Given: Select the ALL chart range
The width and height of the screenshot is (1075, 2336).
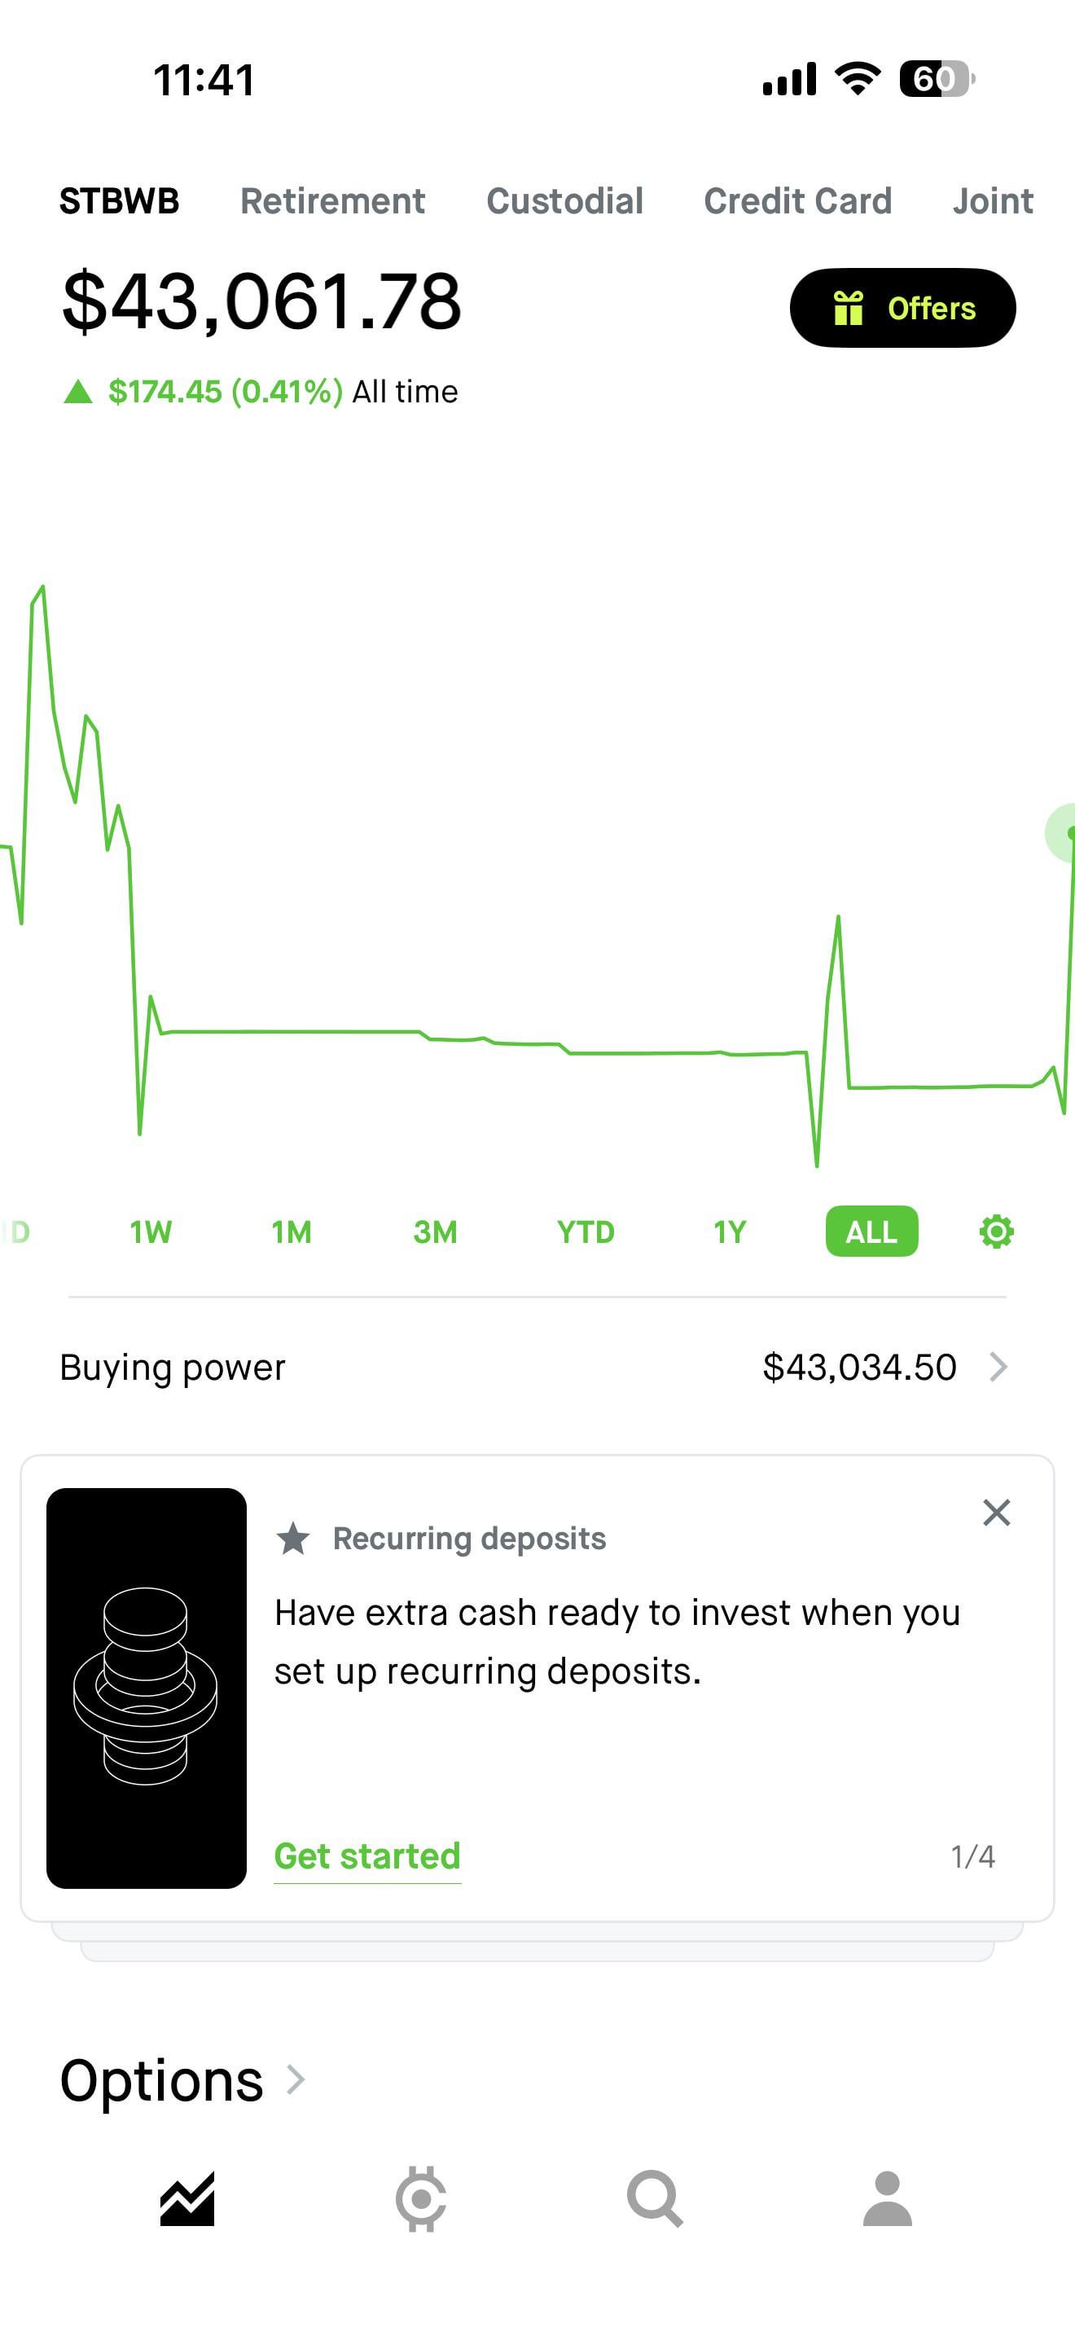Looking at the screenshot, I should click(871, 1232).
